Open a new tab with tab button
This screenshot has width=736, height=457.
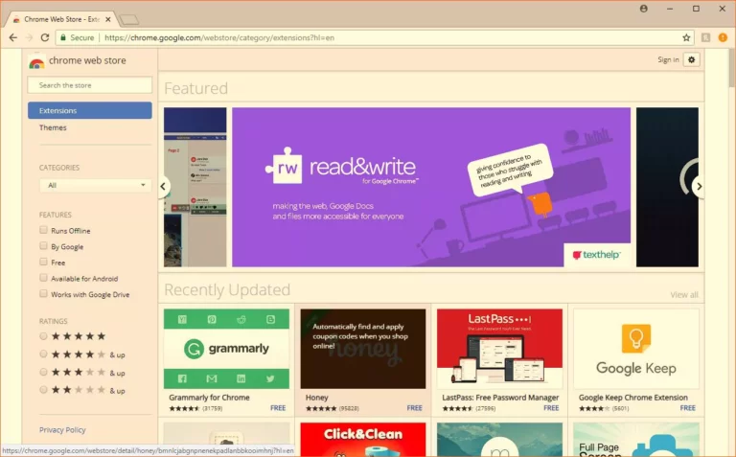pos(128,19)
